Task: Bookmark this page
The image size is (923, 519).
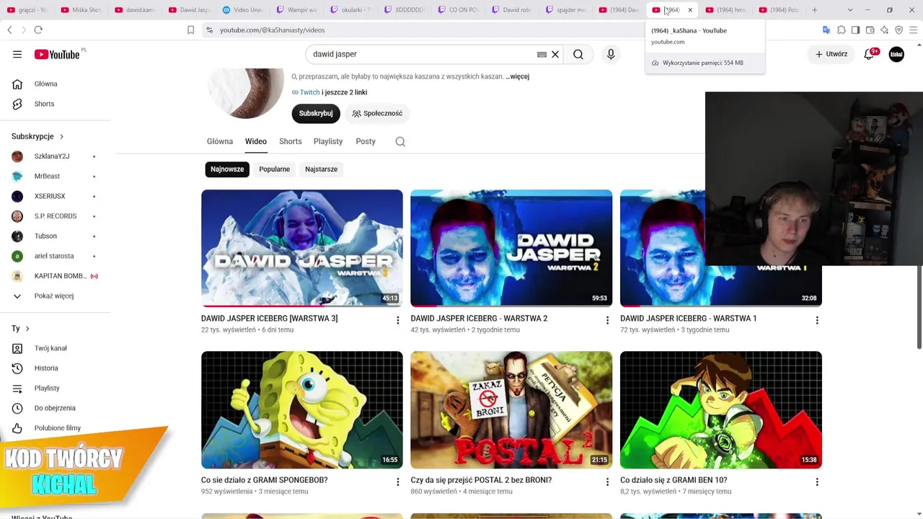Action: 190,30
